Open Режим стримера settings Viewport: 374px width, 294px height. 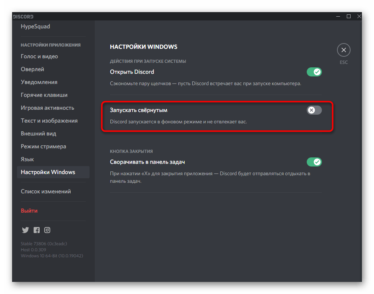(43, 147)
